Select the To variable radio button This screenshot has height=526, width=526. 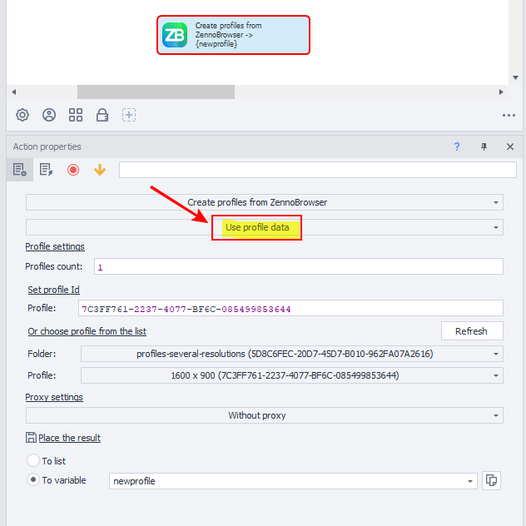33,479
